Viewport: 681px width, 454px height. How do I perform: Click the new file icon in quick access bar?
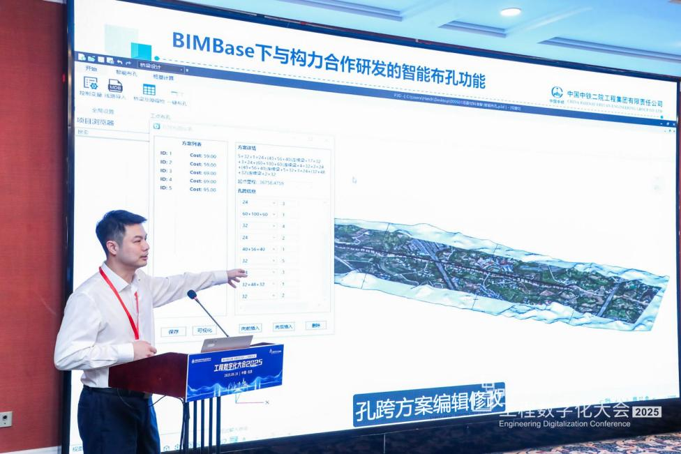tap(82, 57)
